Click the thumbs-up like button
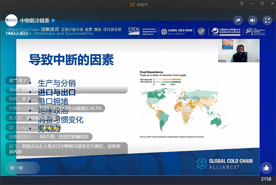 point(266,168)
